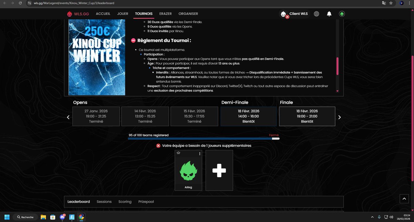Show previous sessions with left arrow
Image resolution: width=414 pixels, height=222 pixels.
68,117
